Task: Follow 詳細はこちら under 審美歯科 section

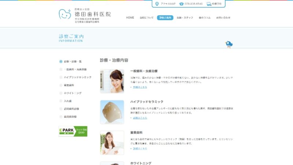Action: (x=140, y=148)
